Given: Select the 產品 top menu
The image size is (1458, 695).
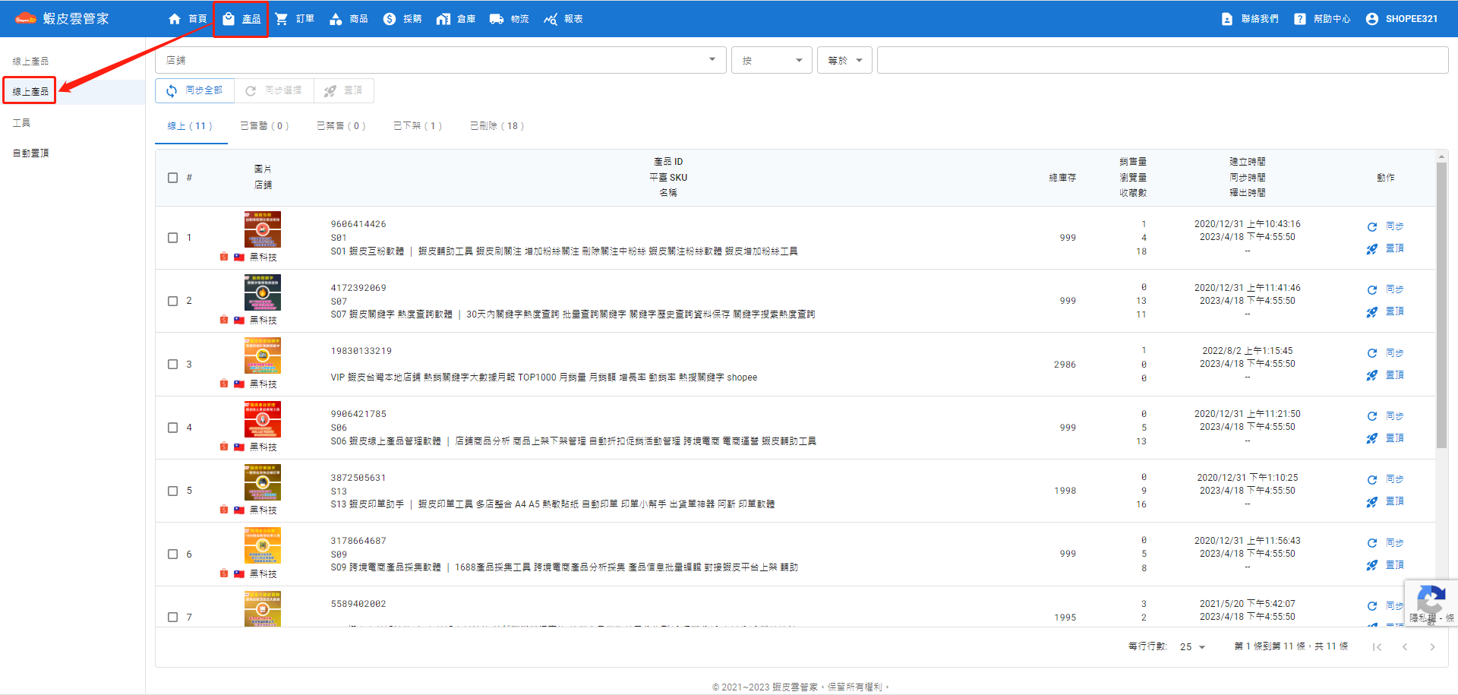Looking at the screenshot, I should 241,19.
